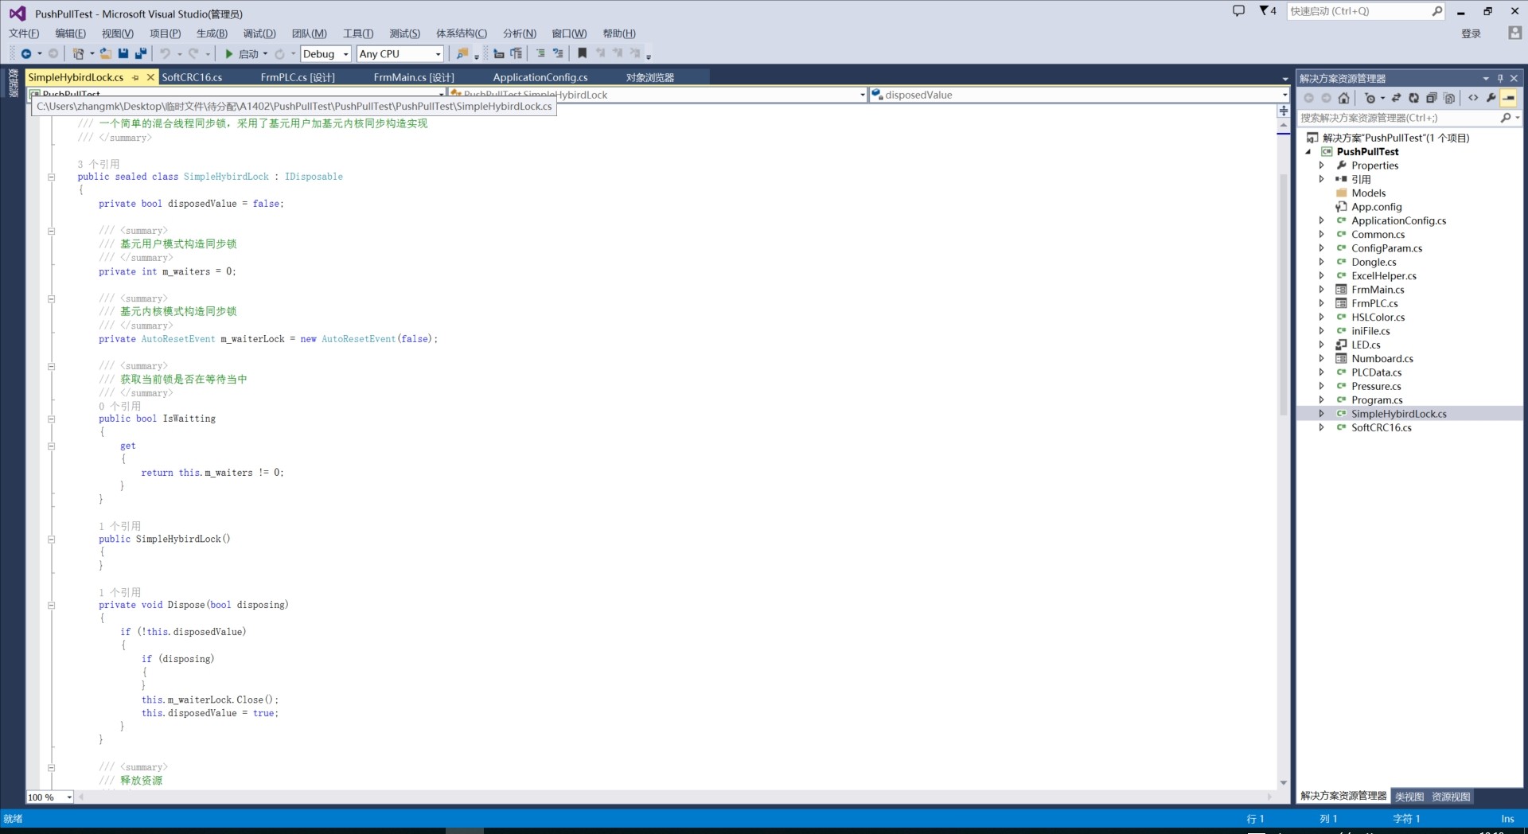Screen dimensions: 1528x834
Task: Click the 3 个引用 CodeLens link above the class
Action: tap(99, 164)
